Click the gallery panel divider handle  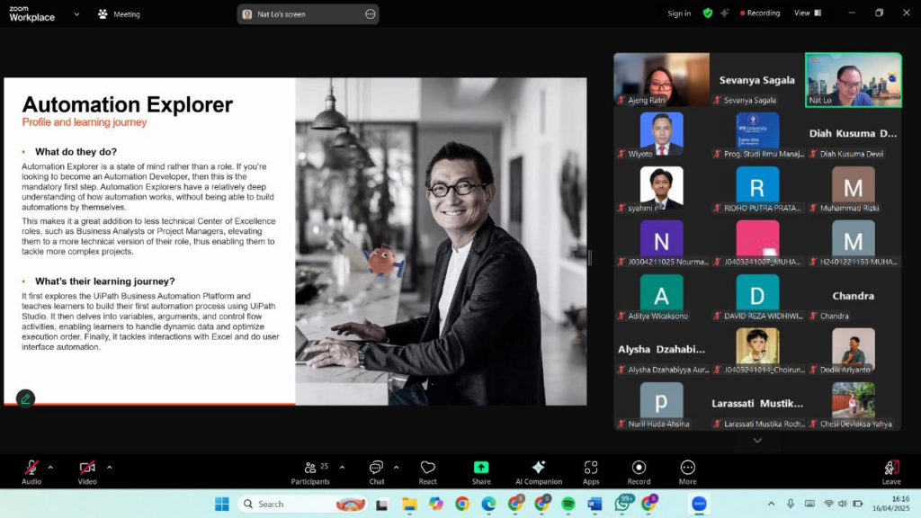[x=590, y=257]
